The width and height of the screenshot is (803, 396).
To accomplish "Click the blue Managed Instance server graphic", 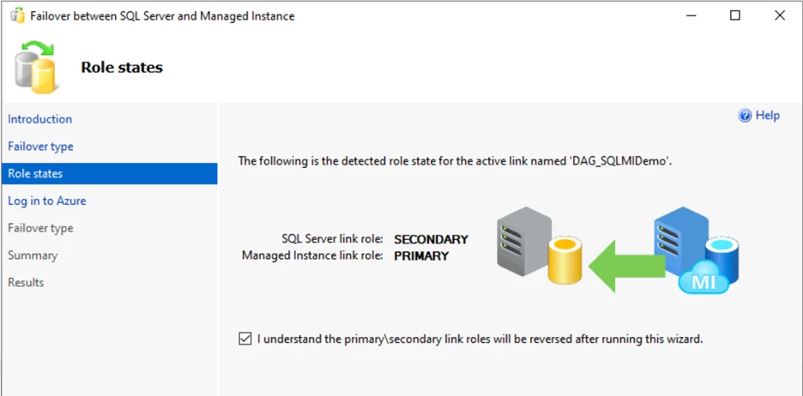I will click(x=680, y=237).
